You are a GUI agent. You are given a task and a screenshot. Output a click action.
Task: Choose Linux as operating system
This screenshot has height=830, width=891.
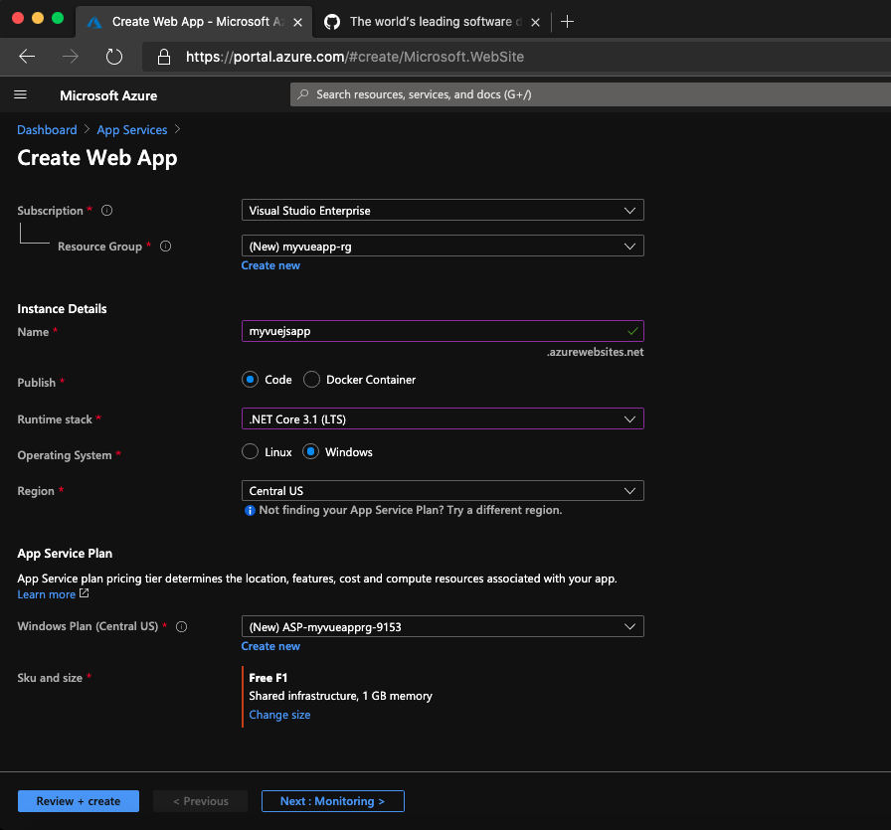(x=250, y=451)
